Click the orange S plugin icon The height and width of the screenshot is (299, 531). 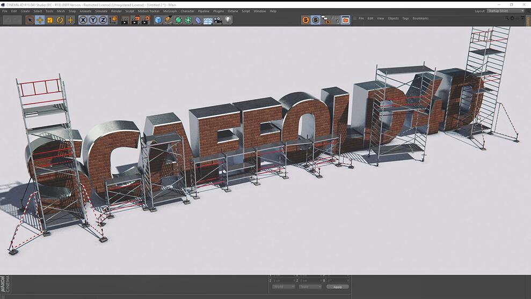point(305,20)
